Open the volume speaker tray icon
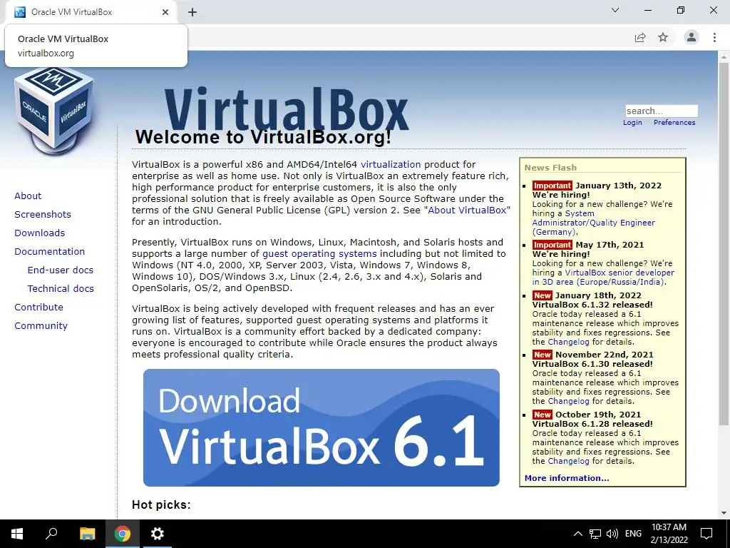Image resolution: width=730 pixels, height=548 pixels. point(612,534)
